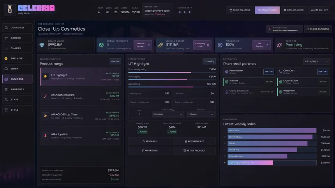Toggle Focus on Acting mode
Image resolution: width=335 pixels, height=188 pixels.
click(240, 10)
